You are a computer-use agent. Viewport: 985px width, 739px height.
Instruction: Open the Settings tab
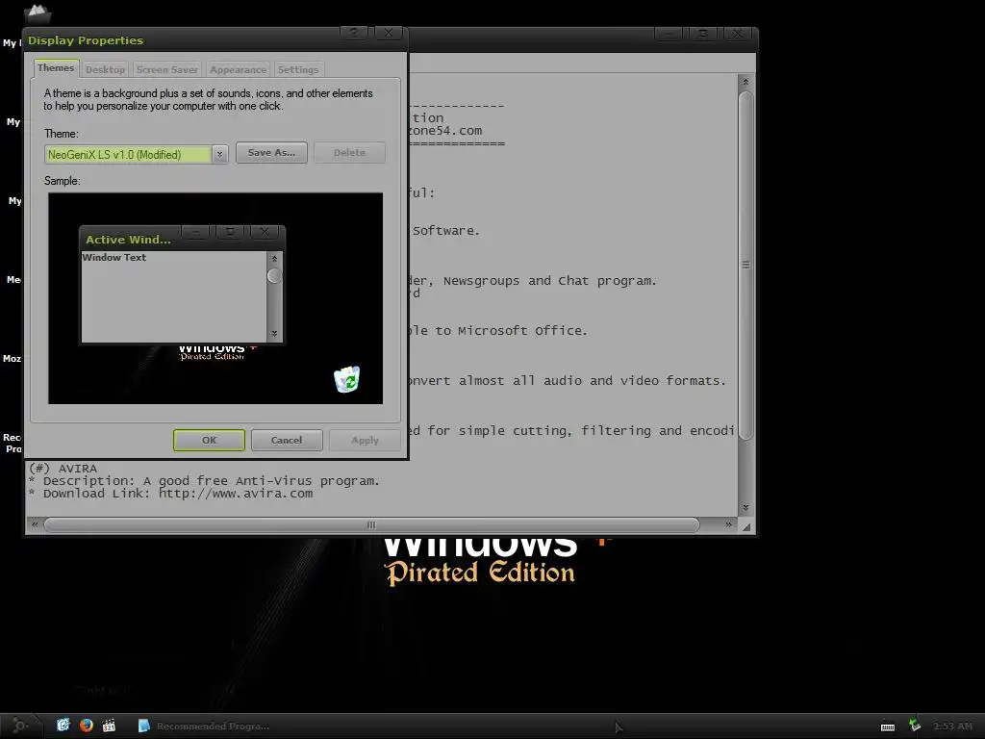298,69
